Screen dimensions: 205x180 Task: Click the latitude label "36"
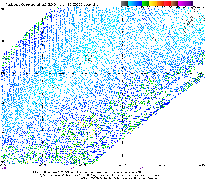coord(2,73)
